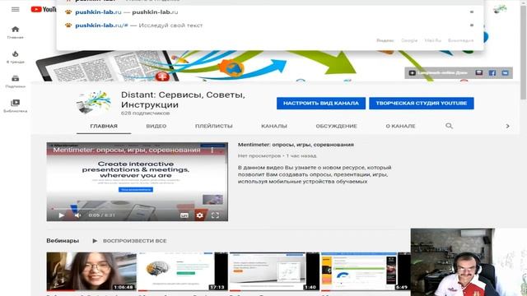Open the Facebook link on channel banner
Viewport: 527px width, 296px height.
(492, 73)
